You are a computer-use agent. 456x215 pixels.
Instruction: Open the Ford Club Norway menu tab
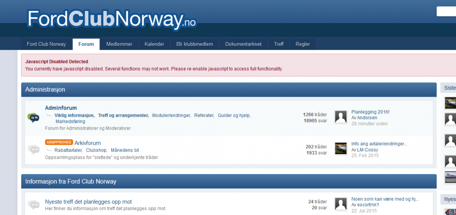pyautogui.click(x=46, y=44)
